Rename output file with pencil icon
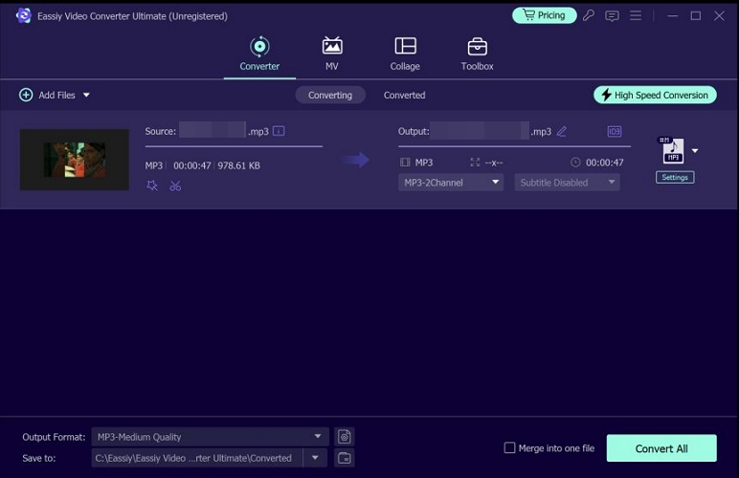 pyautogui.click(x=561, y=131)
